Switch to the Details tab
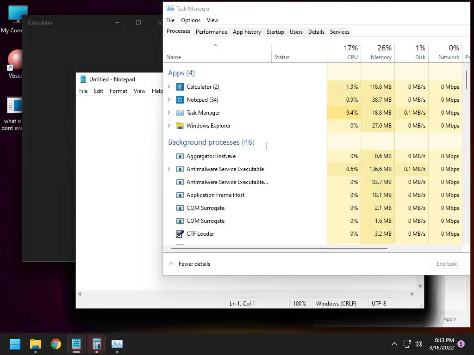474x355 pixels. coord(316,32)
